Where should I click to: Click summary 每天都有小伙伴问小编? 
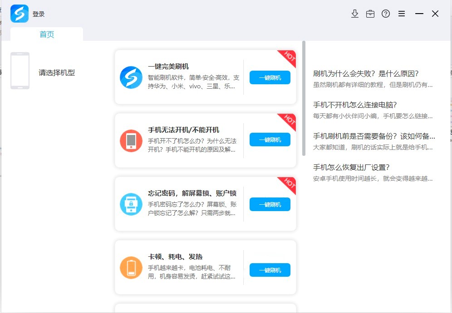click(x=373, y=116)
